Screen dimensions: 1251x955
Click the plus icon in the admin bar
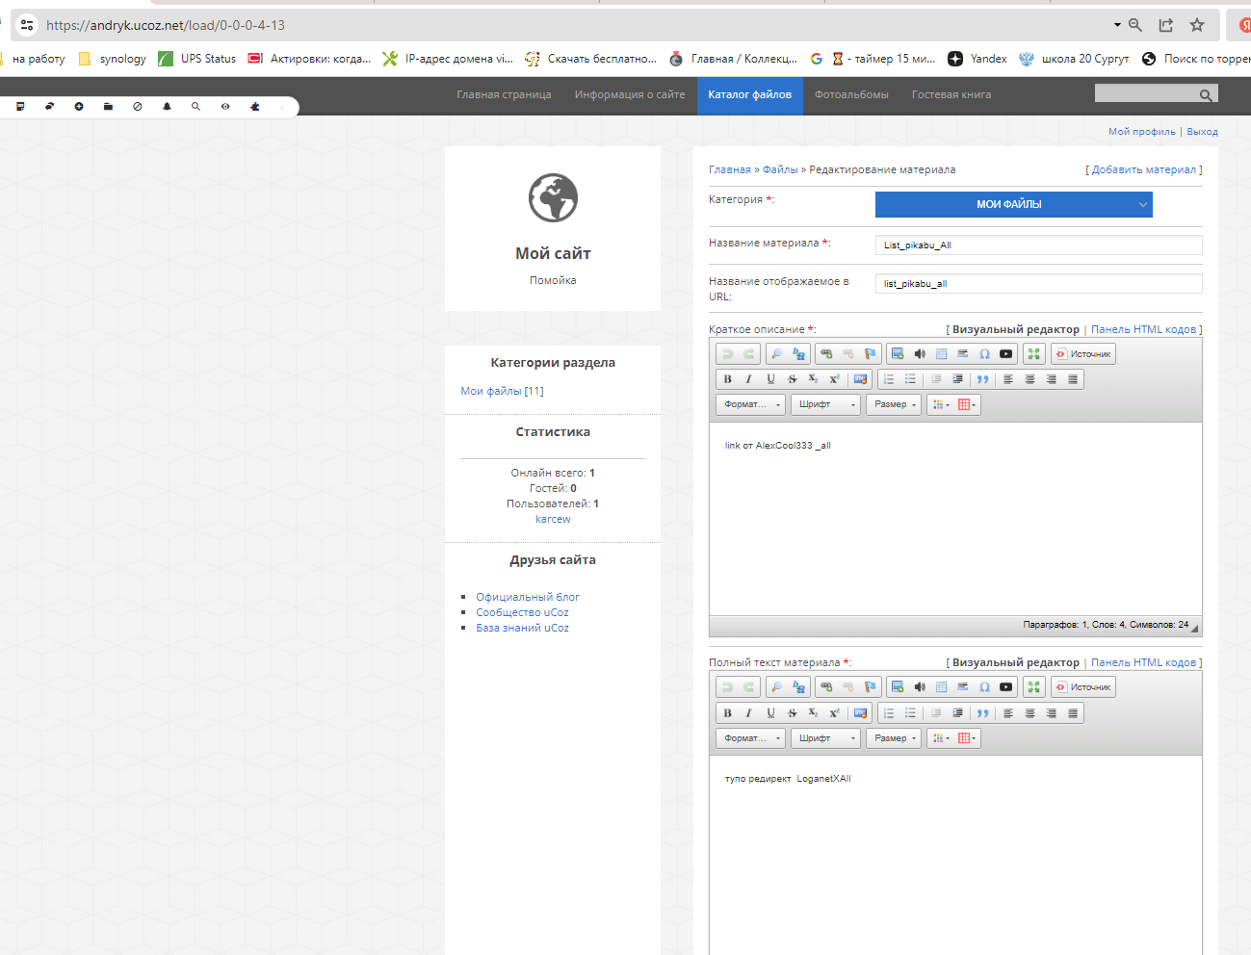tap(79, 107)
